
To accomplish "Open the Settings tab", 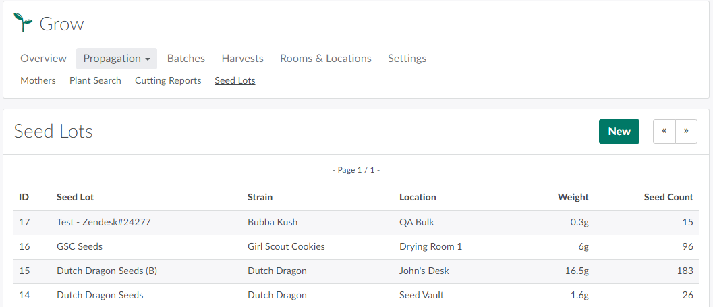I will (x=407, y=59).
